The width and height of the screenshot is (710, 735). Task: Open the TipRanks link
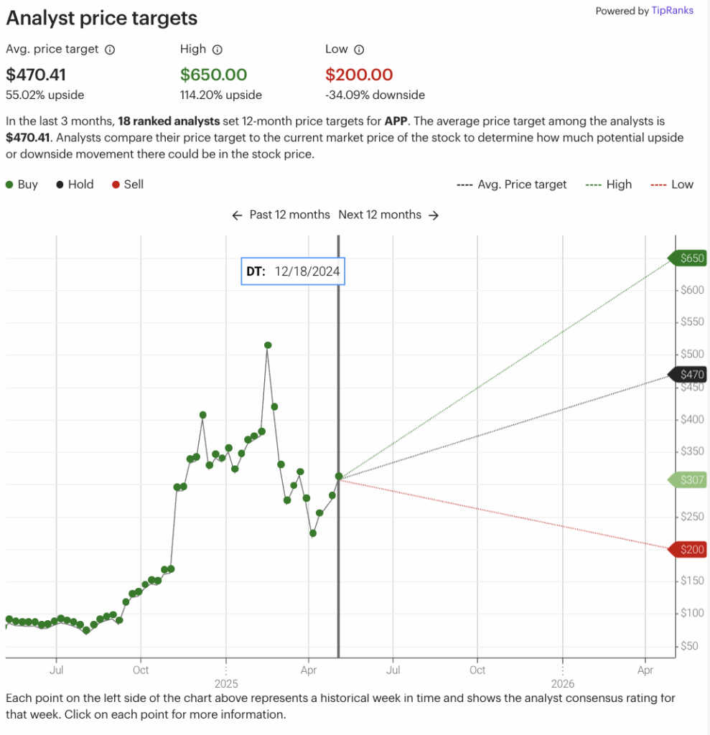click(673, 11)
